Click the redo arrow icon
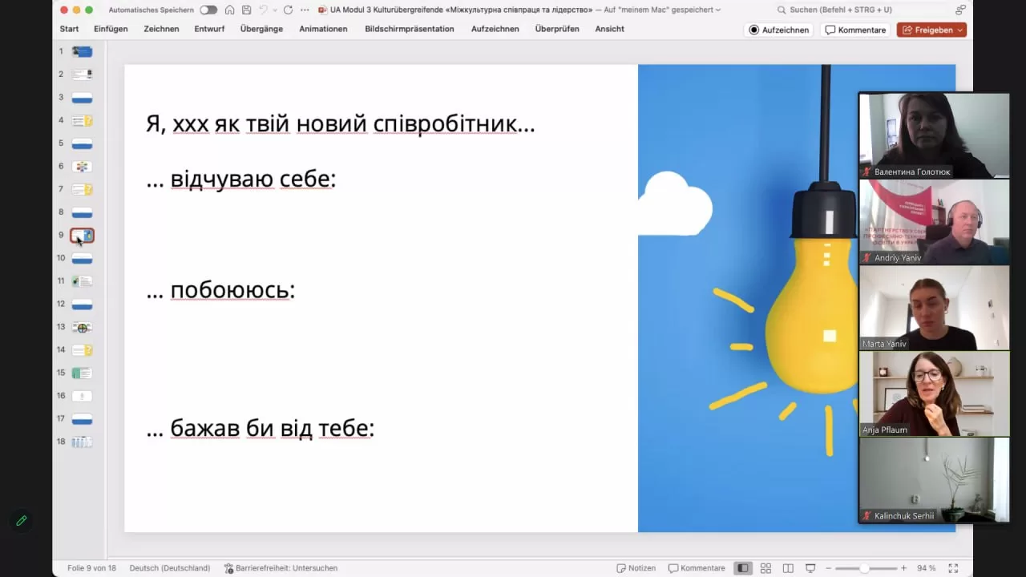The height and width of the screenshot is (577, 1026). [288, 10]
